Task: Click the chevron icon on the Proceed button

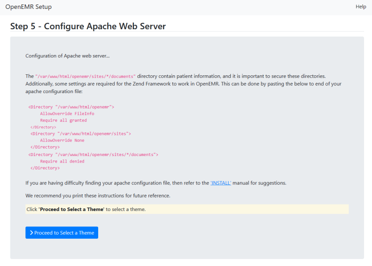Action: point(31,233)
